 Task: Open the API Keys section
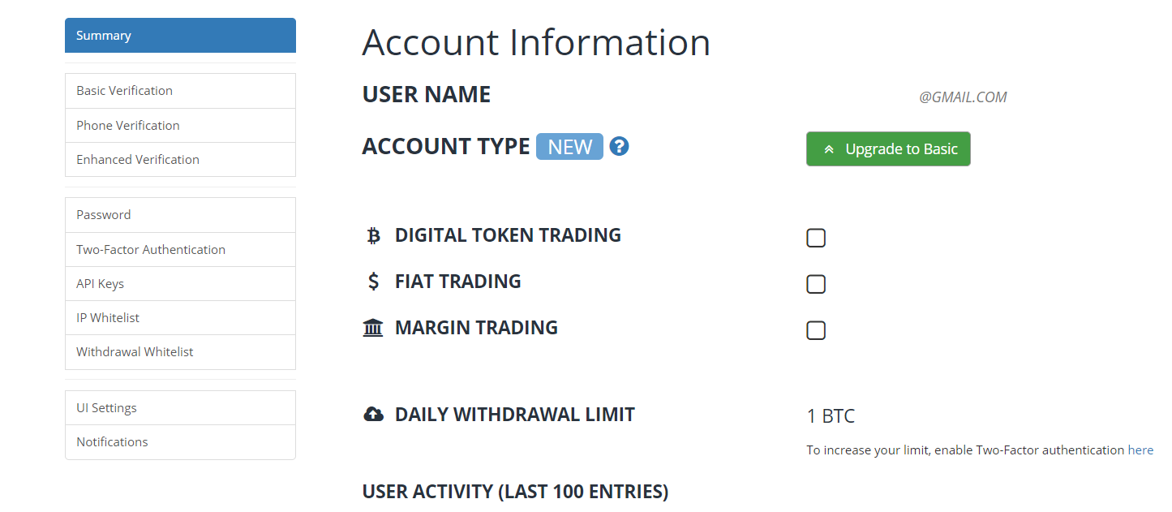[x=180, y=284]
